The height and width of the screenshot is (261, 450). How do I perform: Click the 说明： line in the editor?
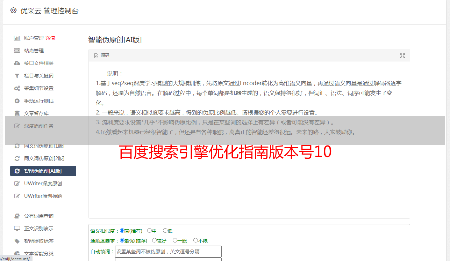click(x=115, y=74)
